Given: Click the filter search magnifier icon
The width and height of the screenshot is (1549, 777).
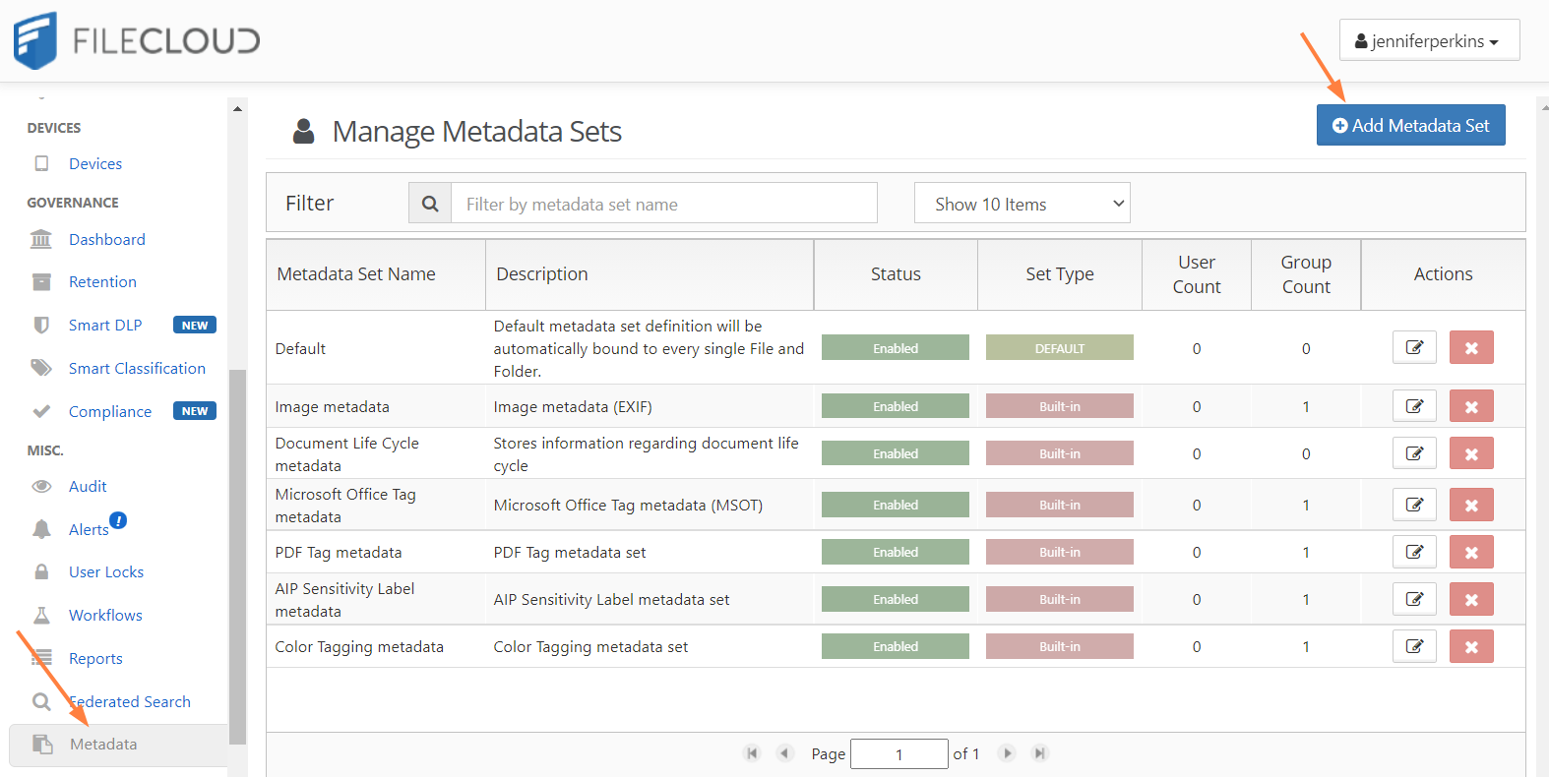Looking at the screenshot, I should pyautogui.click(x=430, y=204).
